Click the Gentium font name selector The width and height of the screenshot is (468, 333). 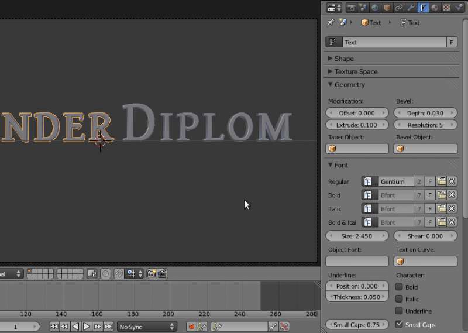(395, 182)
